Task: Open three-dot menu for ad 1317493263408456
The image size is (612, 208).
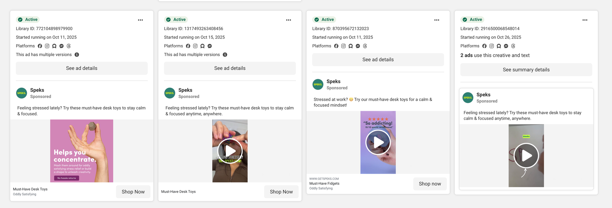Action: pos(289,20)
